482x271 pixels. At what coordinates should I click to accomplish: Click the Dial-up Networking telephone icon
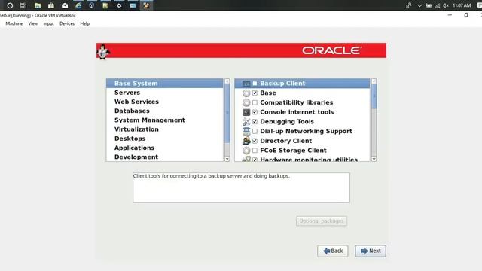click(x=246, y=131)
